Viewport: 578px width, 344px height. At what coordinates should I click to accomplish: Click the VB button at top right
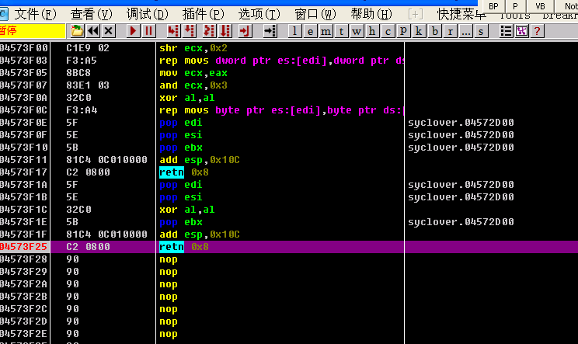pos(540,5)
